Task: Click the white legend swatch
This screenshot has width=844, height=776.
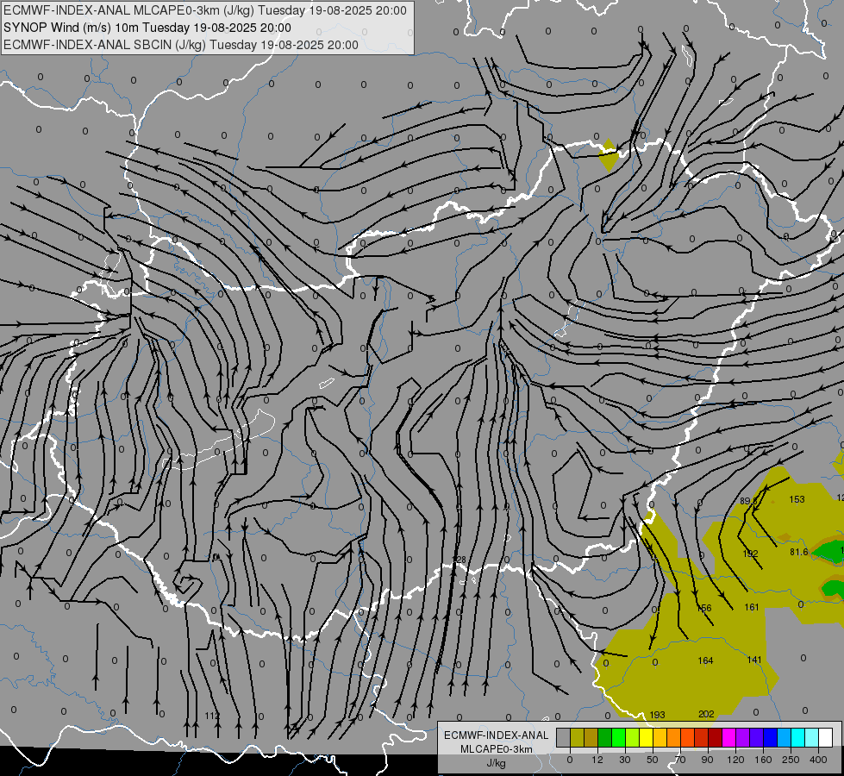Action: click(x=826, y=738)
